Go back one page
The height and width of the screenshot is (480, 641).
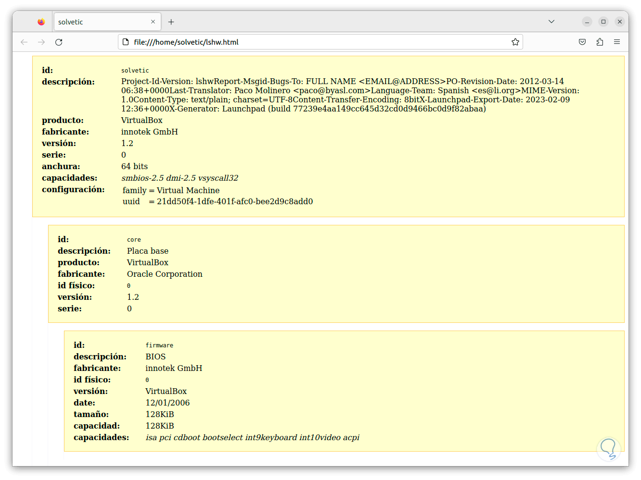point(24,42)
